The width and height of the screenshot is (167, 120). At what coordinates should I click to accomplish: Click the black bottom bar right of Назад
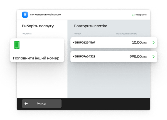[x=106, y=104]
